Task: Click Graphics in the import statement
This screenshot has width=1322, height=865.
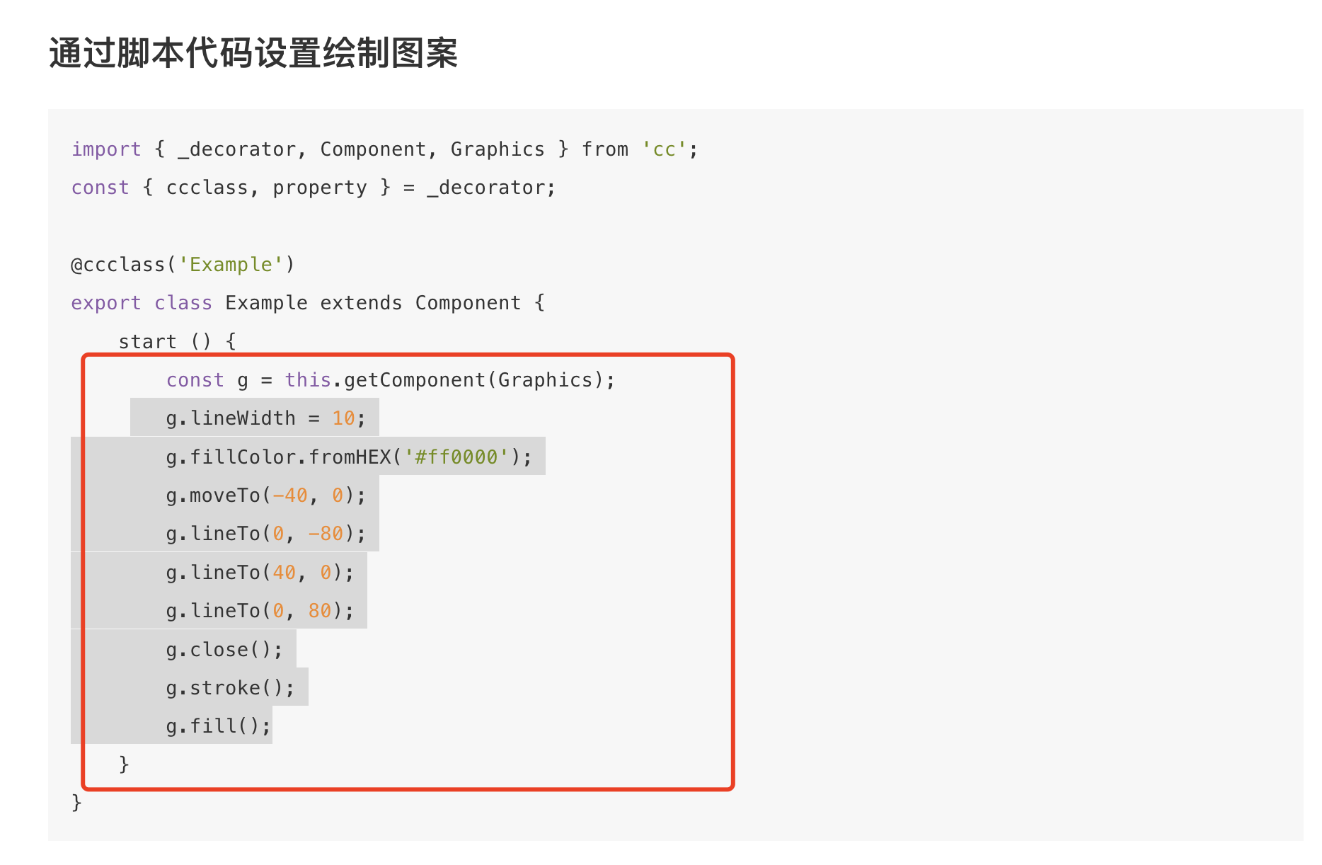Action: pos(498,149)
